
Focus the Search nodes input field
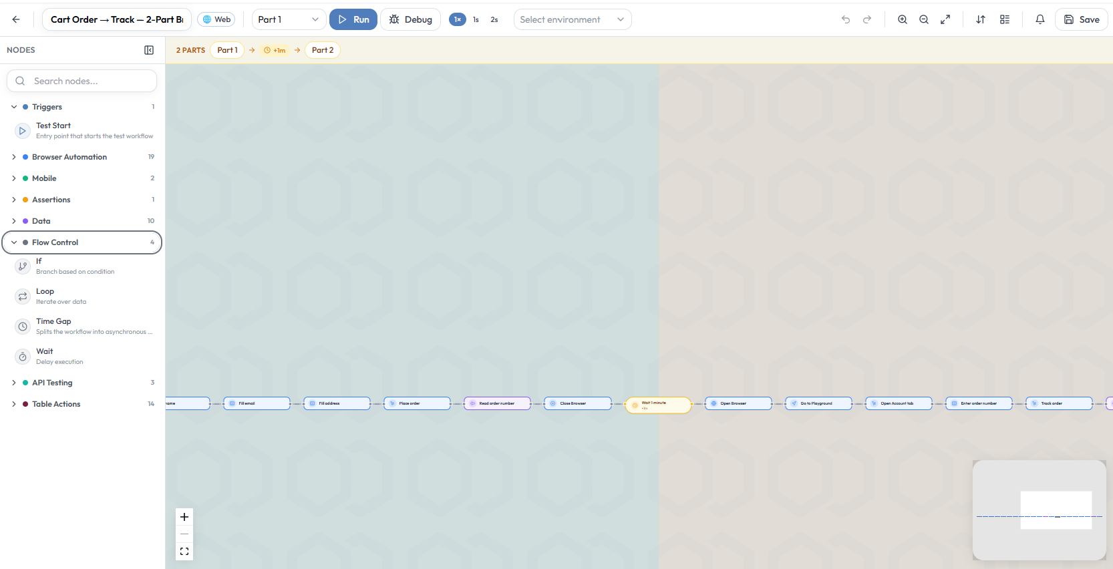coord(82,81)
